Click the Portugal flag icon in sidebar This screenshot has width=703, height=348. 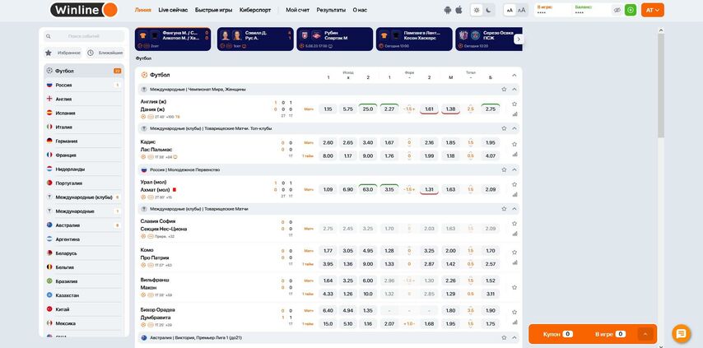click(49, 183)
